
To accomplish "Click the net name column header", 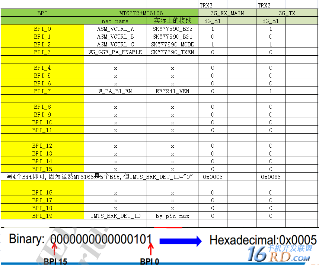I will (115, 21).
